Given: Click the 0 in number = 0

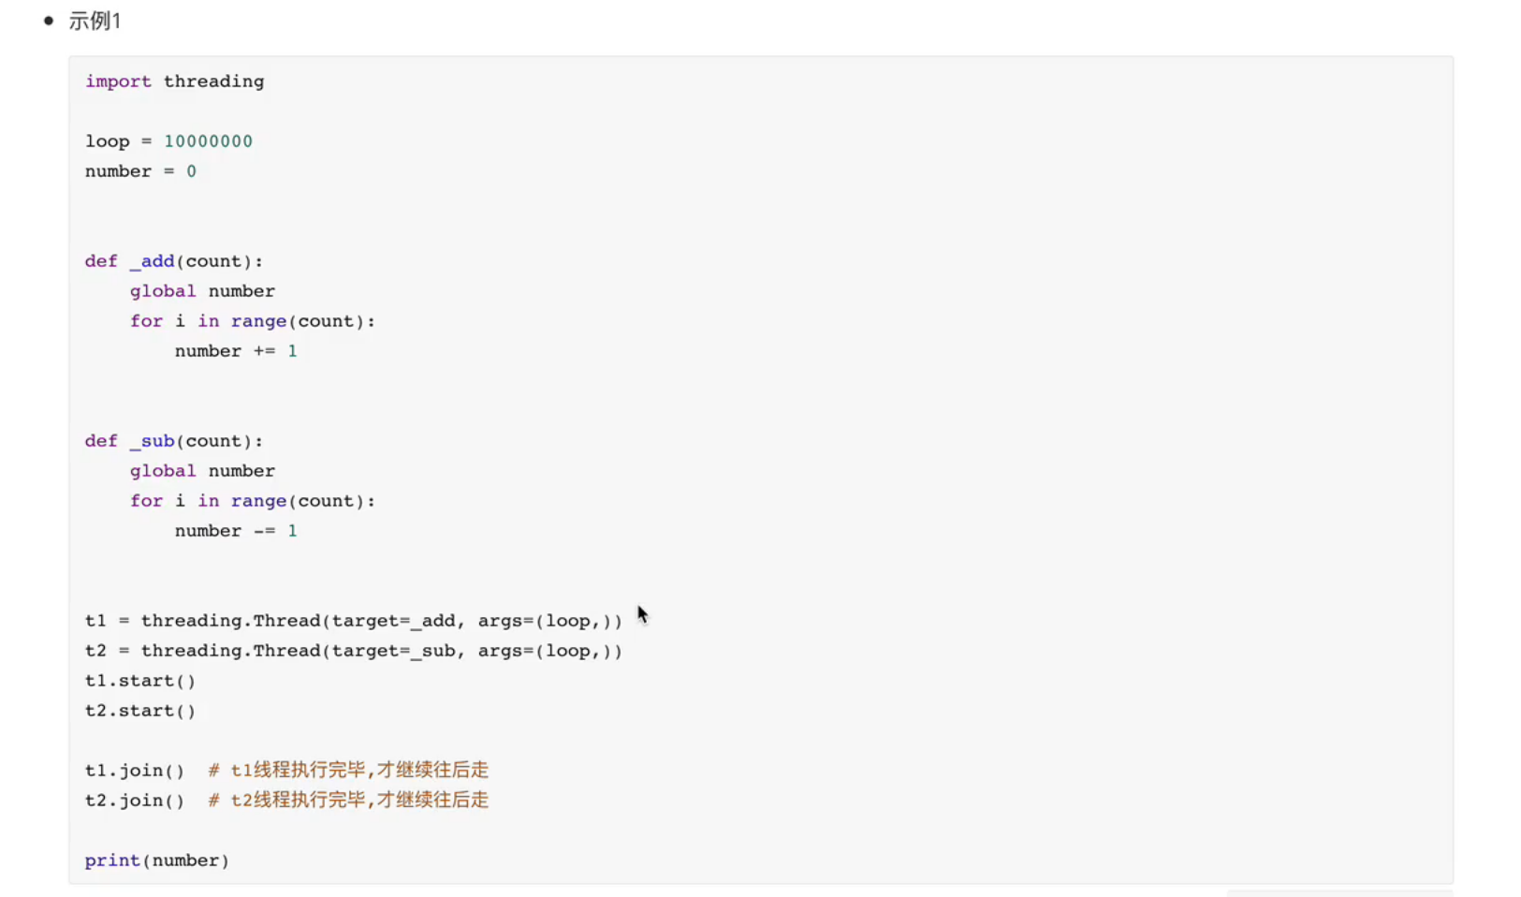Looking at the screenshot, I should [191, 171].
